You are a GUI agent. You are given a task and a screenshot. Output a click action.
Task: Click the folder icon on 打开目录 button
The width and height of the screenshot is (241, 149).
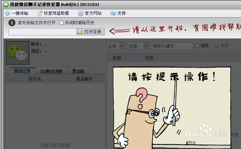(80, 32)
